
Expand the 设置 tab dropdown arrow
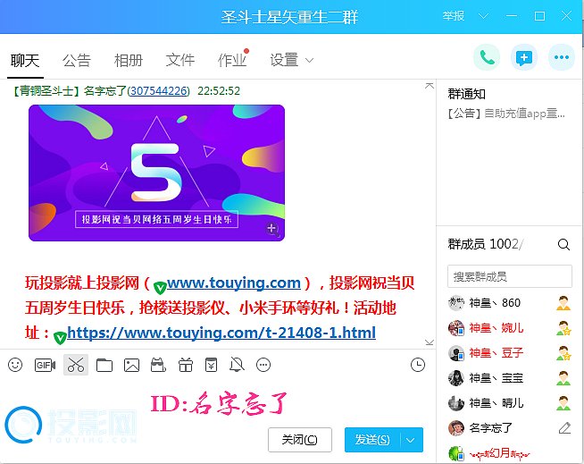pyautogui.click(x=309, y=60)
